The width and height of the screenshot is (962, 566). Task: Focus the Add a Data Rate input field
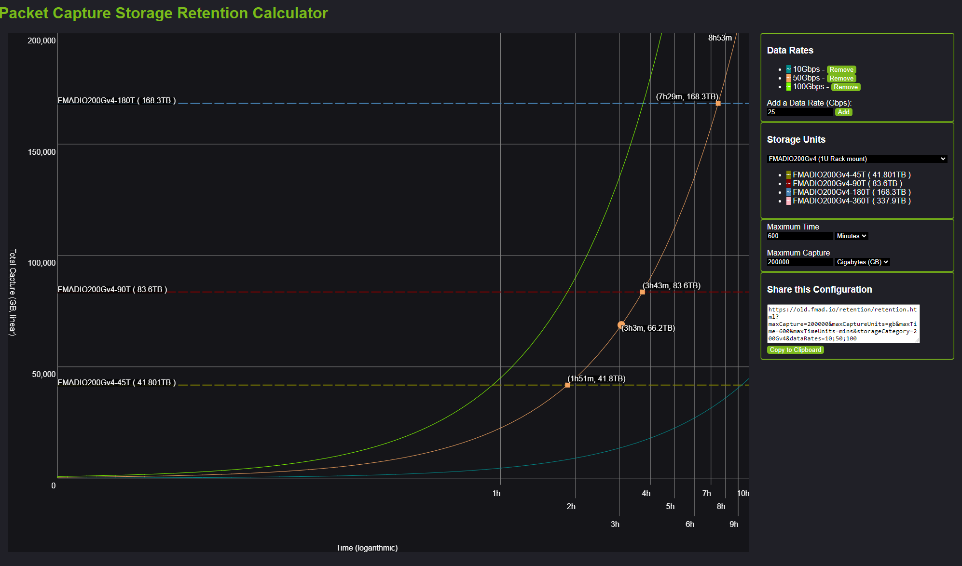[799, 112]
